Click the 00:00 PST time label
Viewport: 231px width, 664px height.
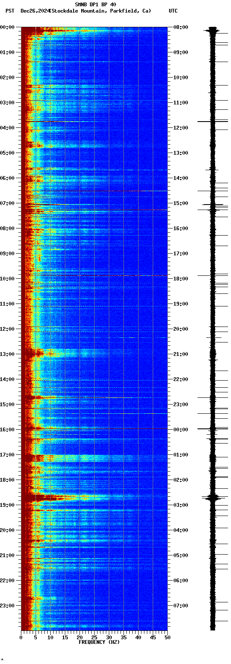tap(7, 27)
